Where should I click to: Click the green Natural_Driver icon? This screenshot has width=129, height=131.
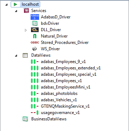click(x=35, y=36)
